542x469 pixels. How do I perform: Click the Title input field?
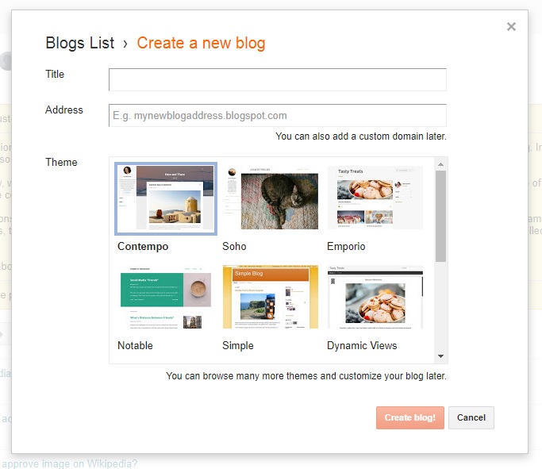click(x=278, y=80)
